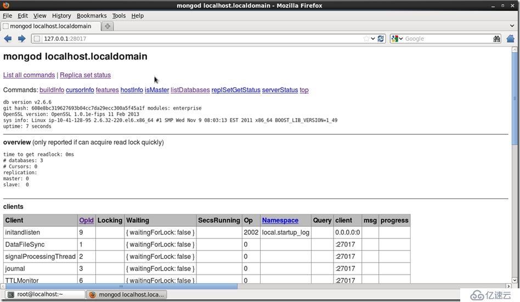Click the 2002 Op value cell
520x302 pixels.
pos(251,232)
